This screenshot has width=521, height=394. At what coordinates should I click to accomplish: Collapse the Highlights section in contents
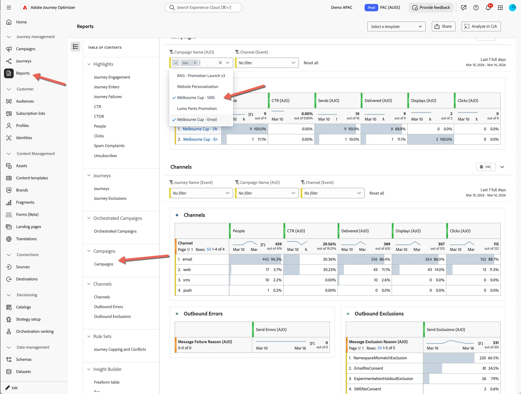pyautogui.click(x=89, y=64)
